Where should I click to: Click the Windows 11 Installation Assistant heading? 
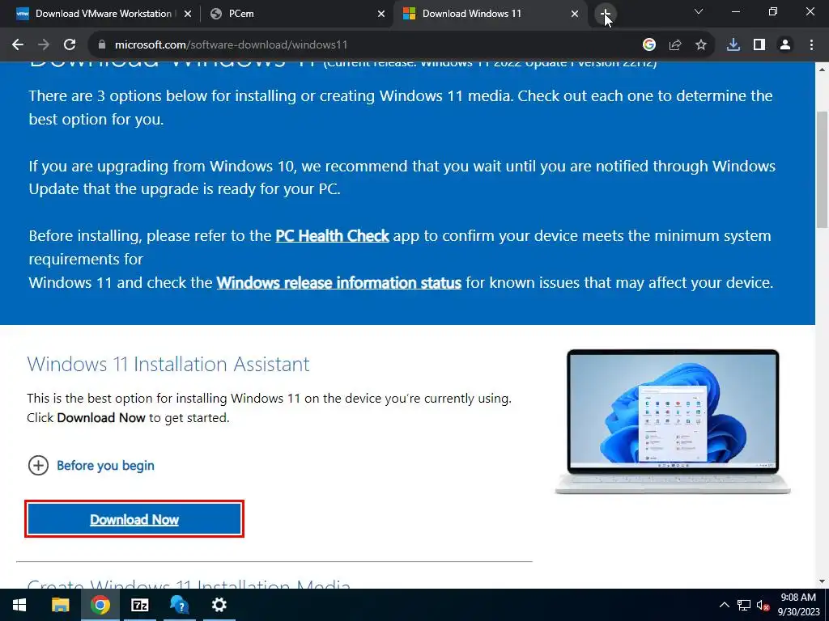click(168, 364)
